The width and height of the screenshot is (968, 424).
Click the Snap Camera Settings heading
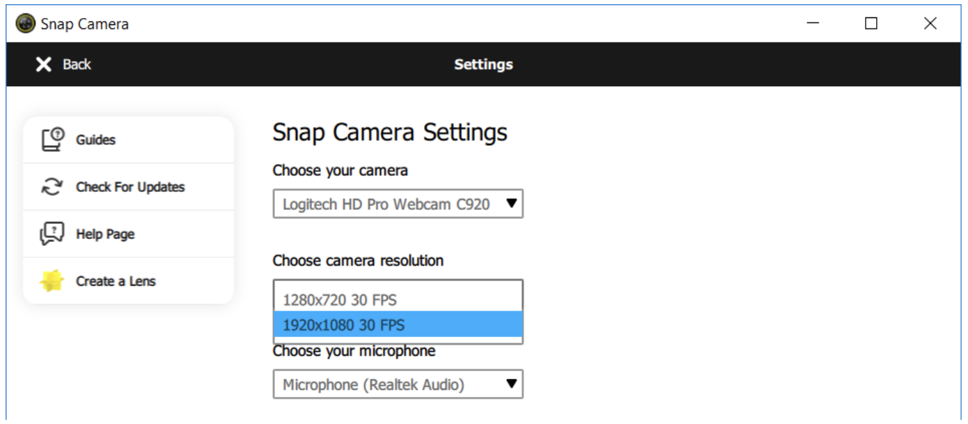[390, 132]
